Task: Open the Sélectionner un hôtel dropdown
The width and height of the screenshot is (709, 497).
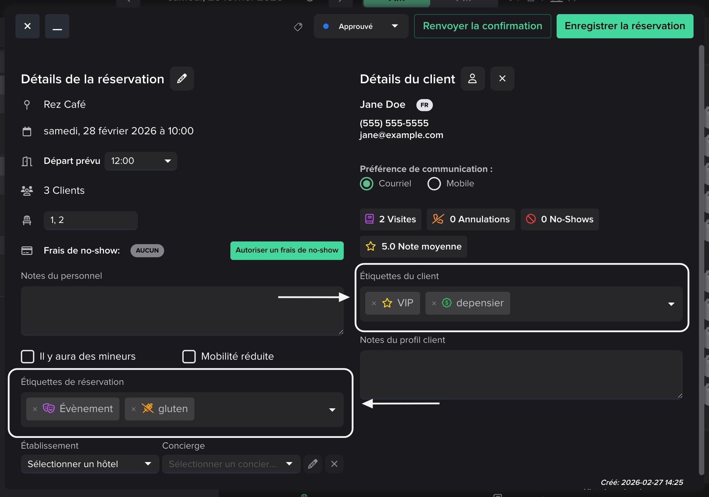Action: (x=89, y=464)
